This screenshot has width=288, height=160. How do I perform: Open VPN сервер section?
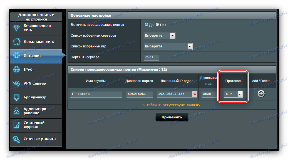[x=36, y=84]
